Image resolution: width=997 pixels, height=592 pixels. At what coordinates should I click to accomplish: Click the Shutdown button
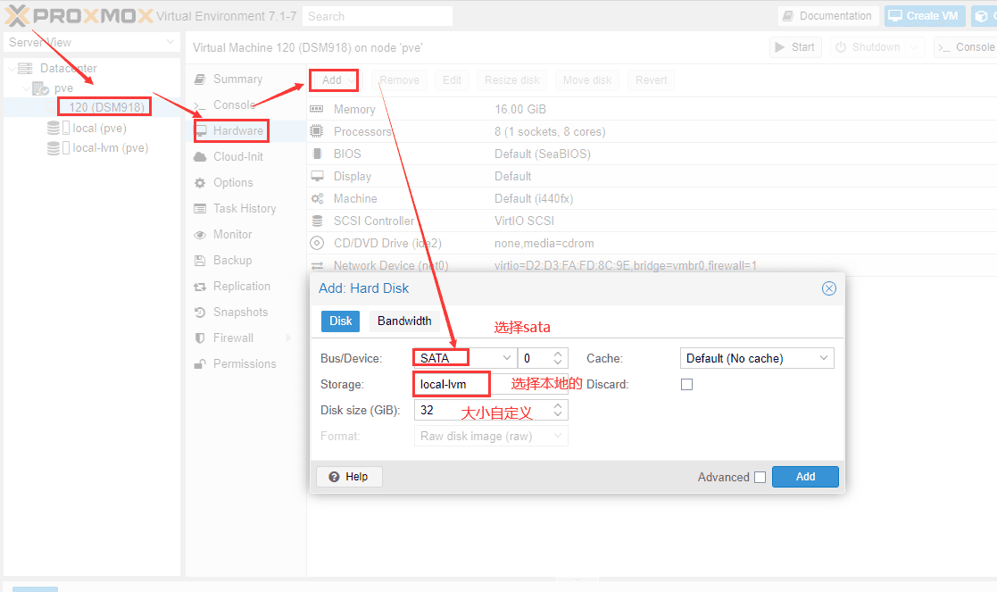point(868,47)
